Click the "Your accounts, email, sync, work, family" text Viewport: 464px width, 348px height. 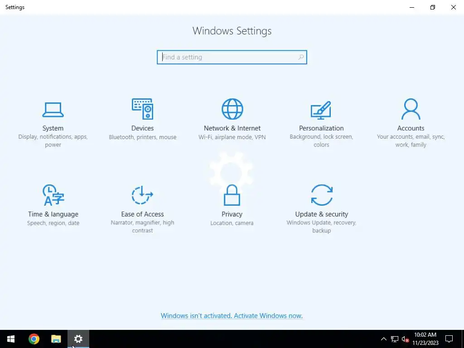pos(411,140)
